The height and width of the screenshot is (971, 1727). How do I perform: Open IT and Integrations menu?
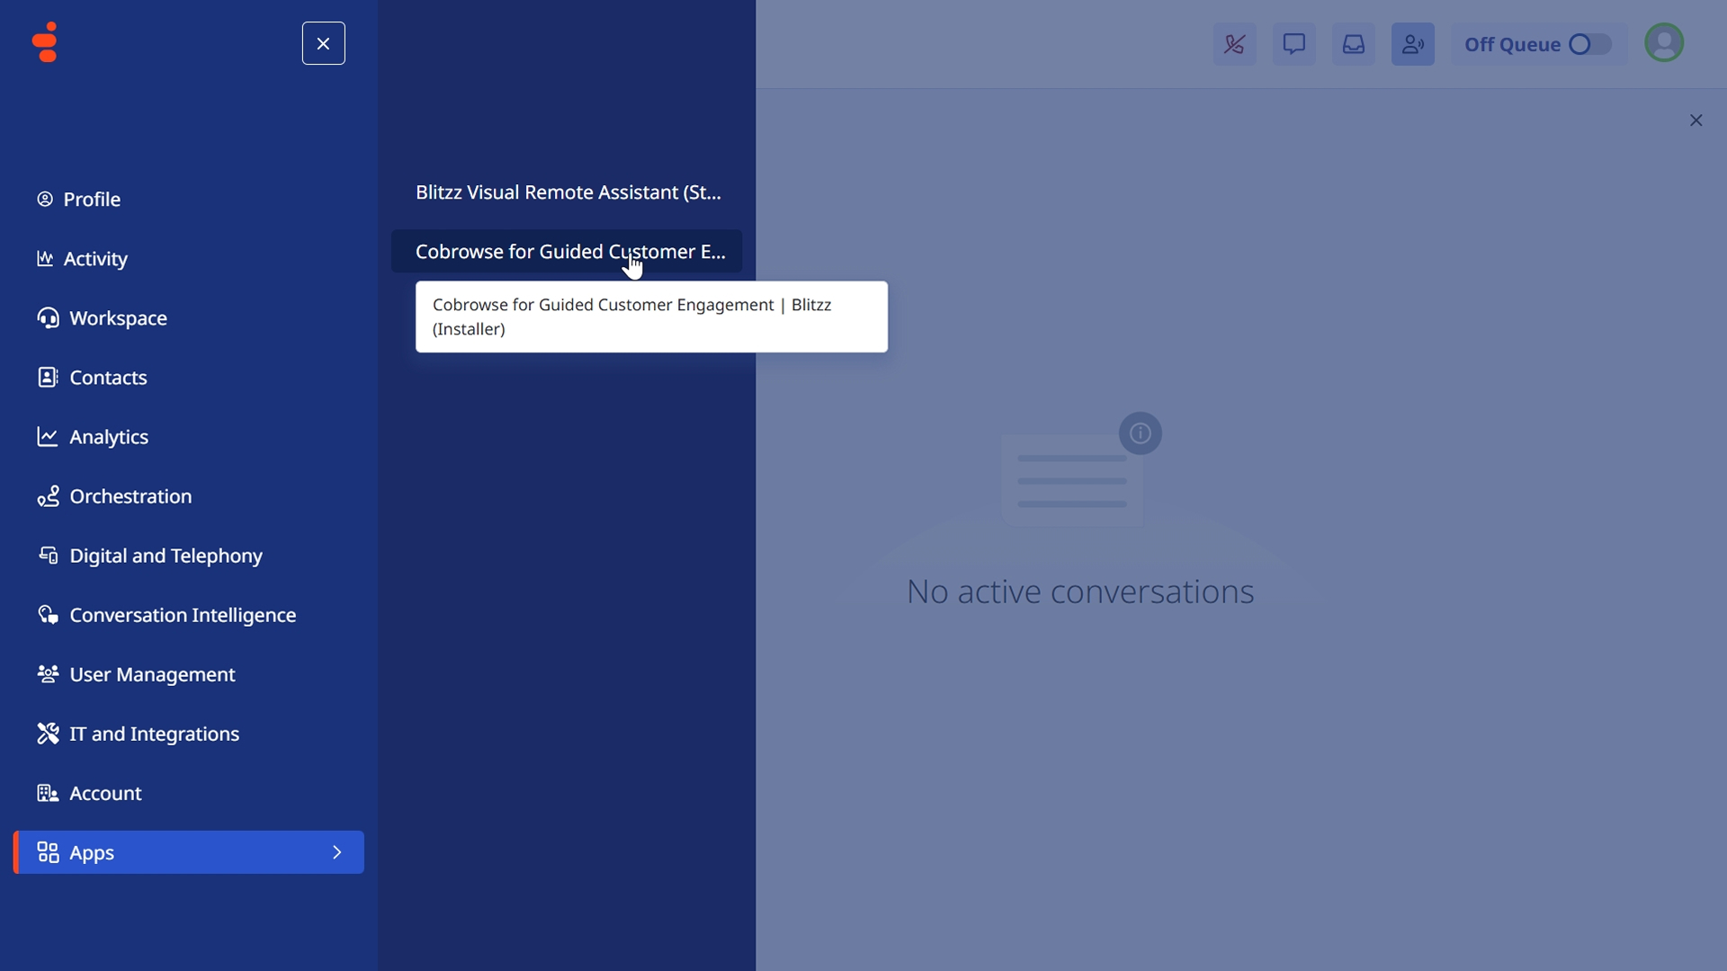coord(154,734)
